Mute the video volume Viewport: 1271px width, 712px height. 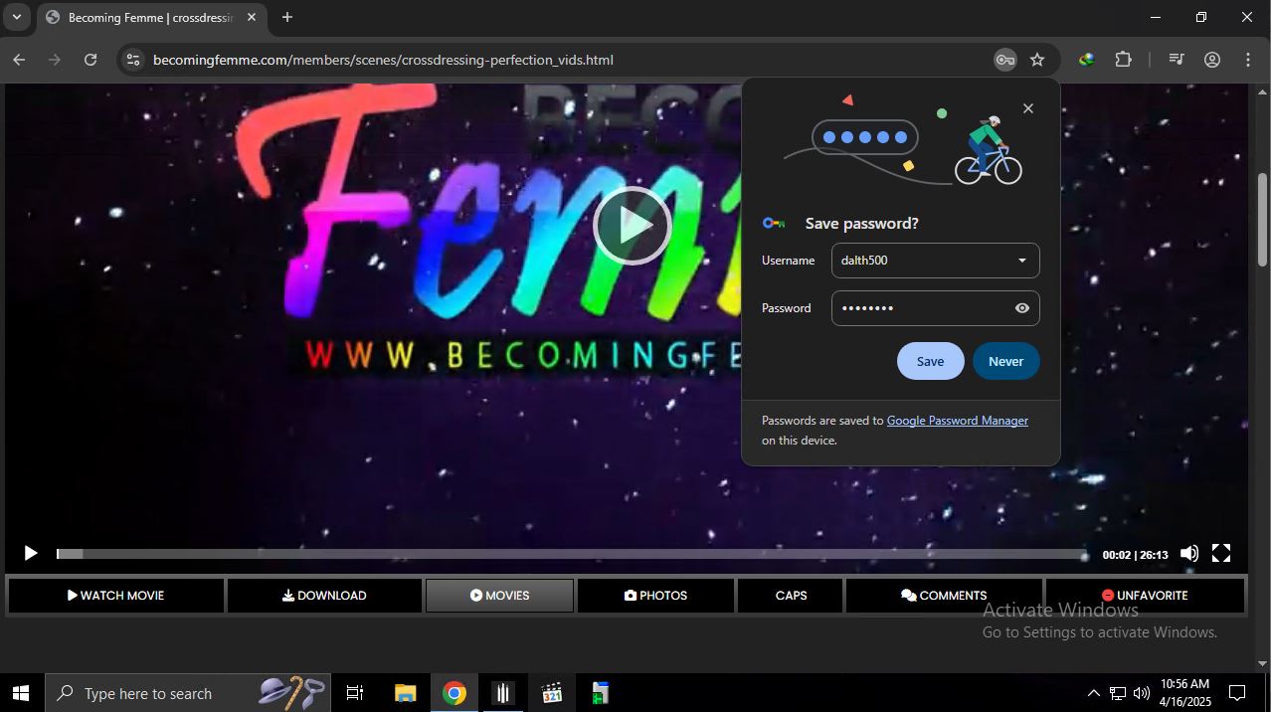[1189, 554]
